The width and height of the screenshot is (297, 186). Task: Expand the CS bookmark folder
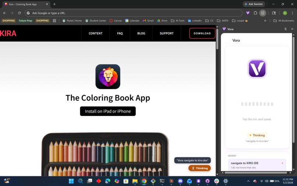point(209,21)
